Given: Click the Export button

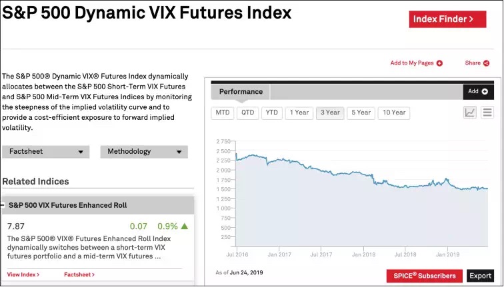Looking at the screenshot, I should [x=480, y=276].
